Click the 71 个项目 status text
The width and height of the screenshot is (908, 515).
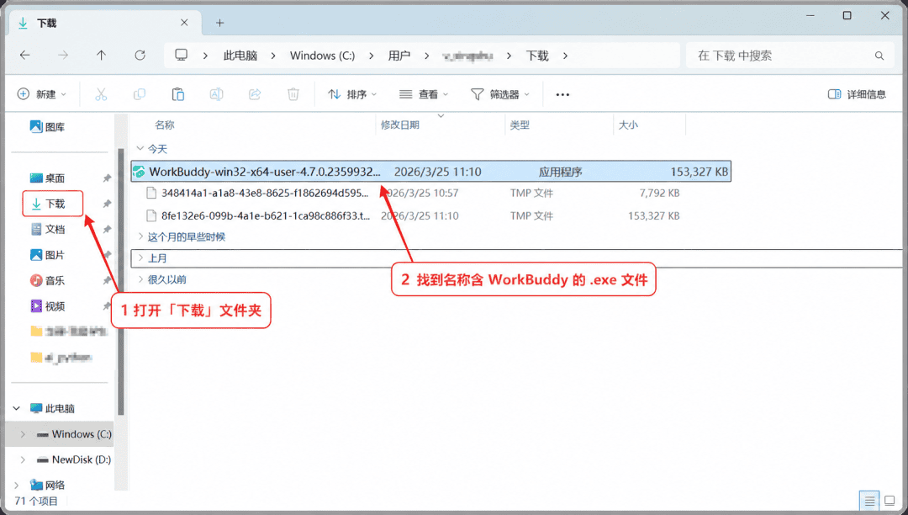point(36,501)
